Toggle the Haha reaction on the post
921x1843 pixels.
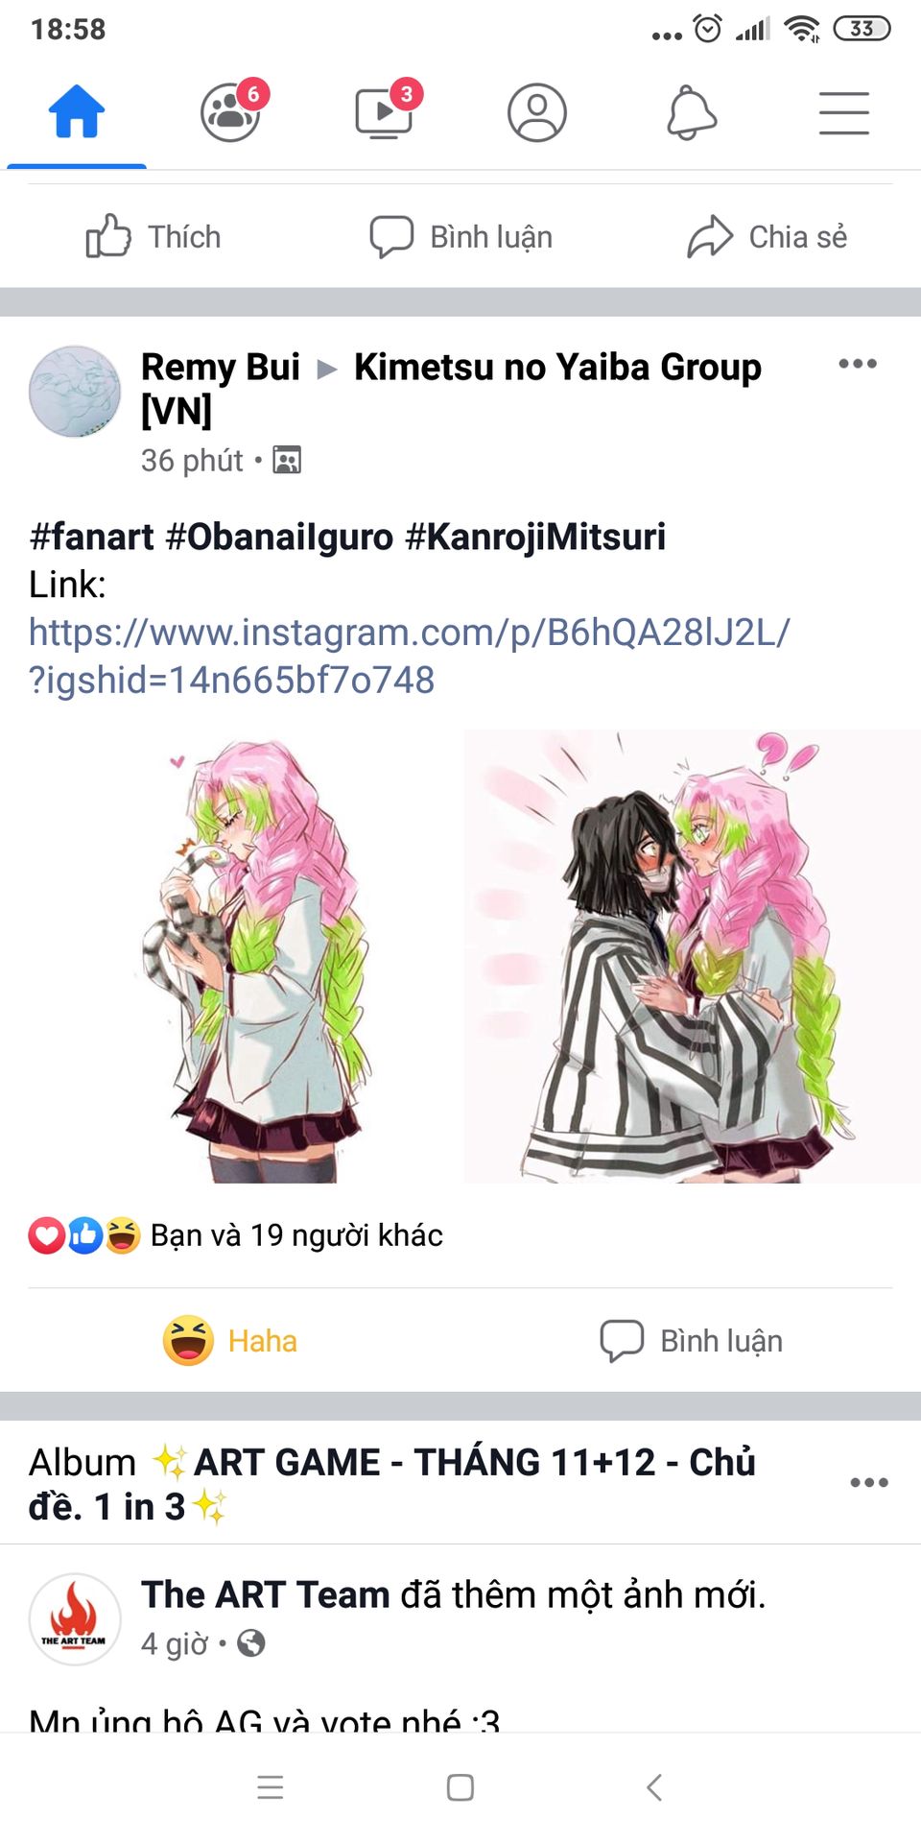click(230, 1340)
